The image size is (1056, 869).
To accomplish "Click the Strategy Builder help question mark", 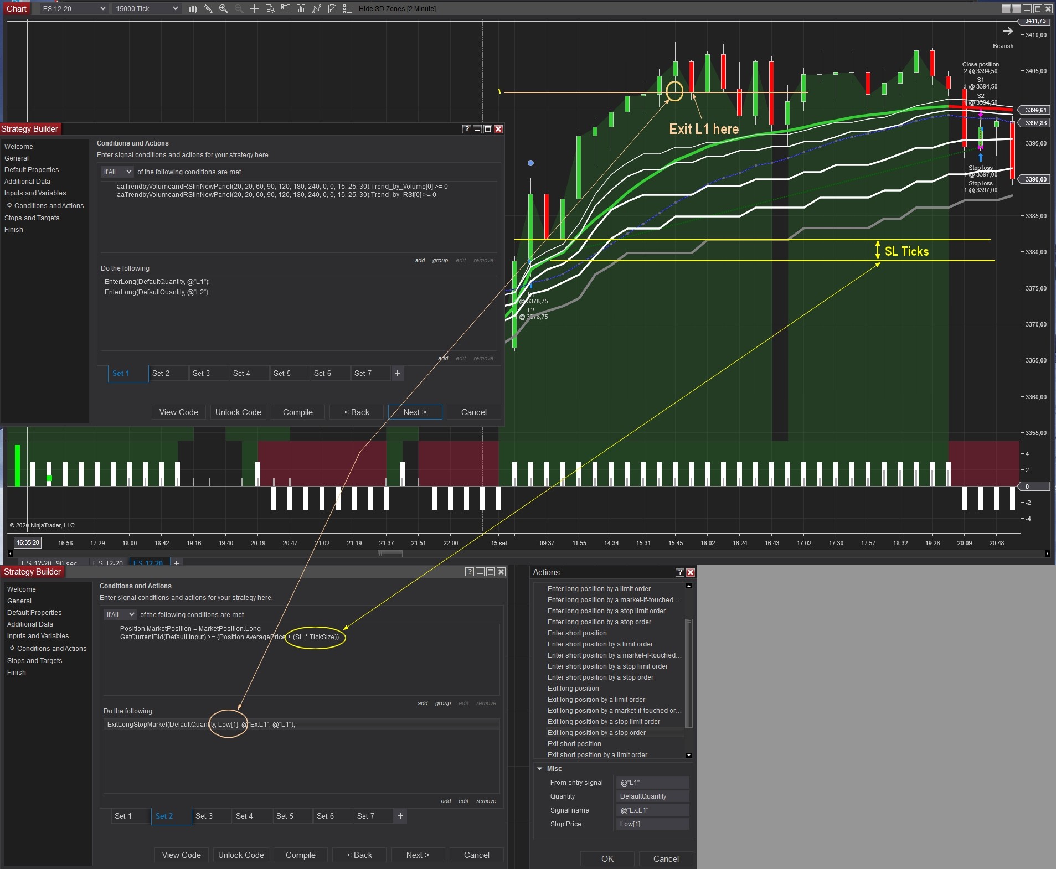I will [466, 129].
